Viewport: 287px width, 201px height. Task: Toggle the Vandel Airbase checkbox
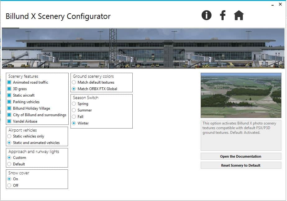9,121
